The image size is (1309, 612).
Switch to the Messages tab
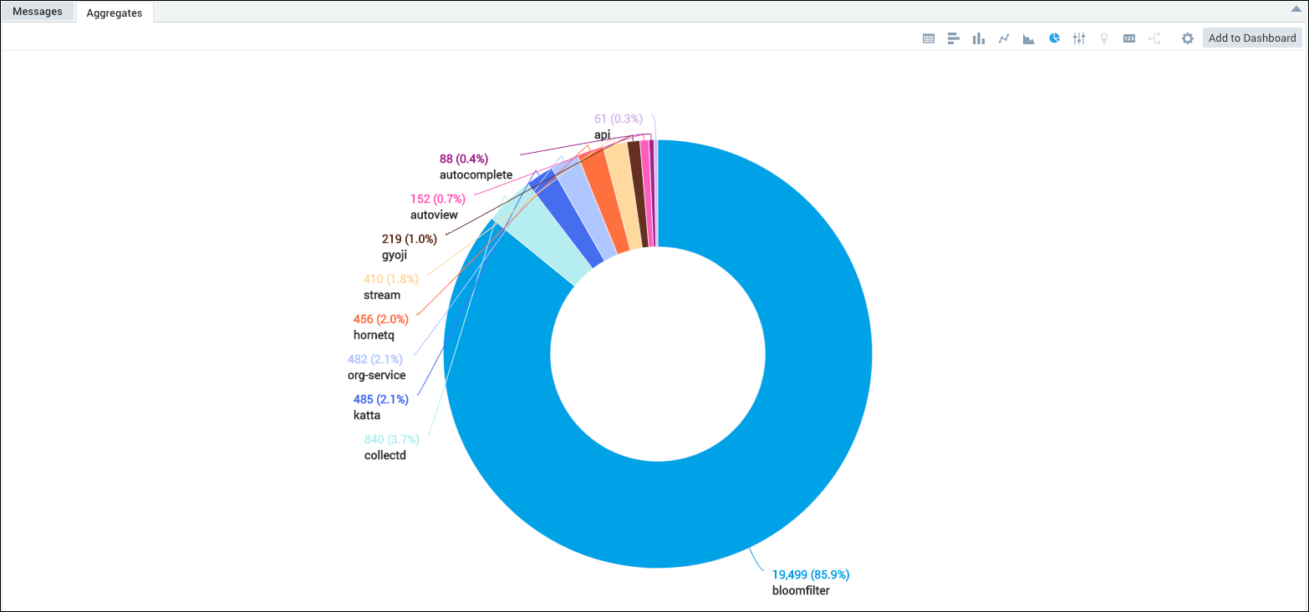[38, 12]
